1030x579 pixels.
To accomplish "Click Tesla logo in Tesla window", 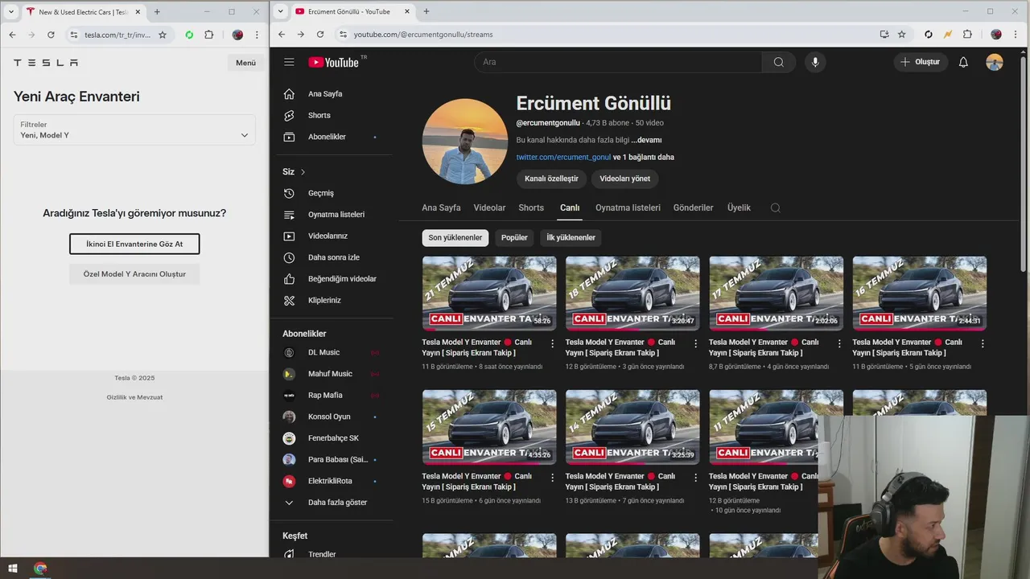I will tap(46, 63).
